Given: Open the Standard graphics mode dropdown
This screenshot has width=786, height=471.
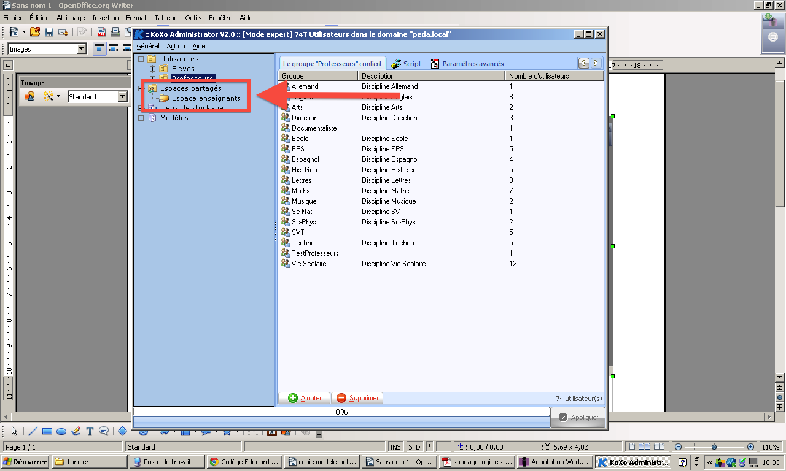Looking at the screenshot, I should pyautogui.click(x=122, y=97).
